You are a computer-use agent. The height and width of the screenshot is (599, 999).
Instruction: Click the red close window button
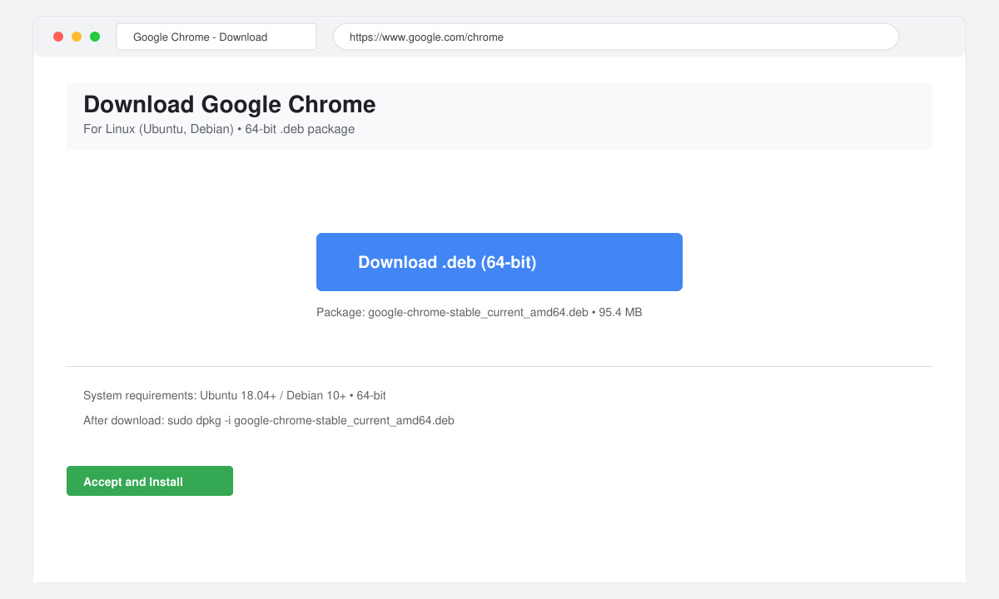point(58,37)
